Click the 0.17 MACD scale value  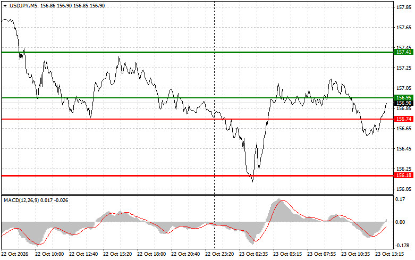click(400, 199)
